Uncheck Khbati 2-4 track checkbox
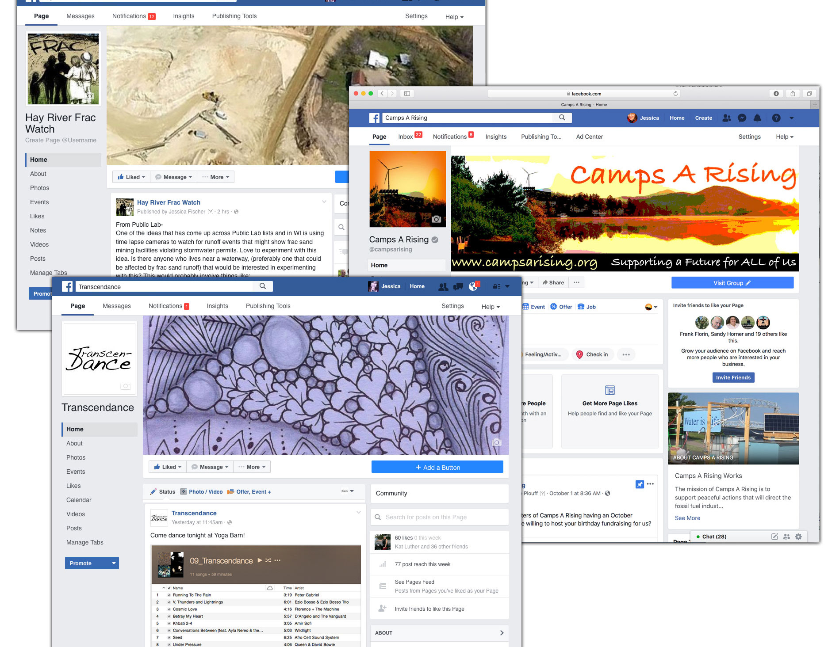 pyautogui.click(x=169, y=623)
